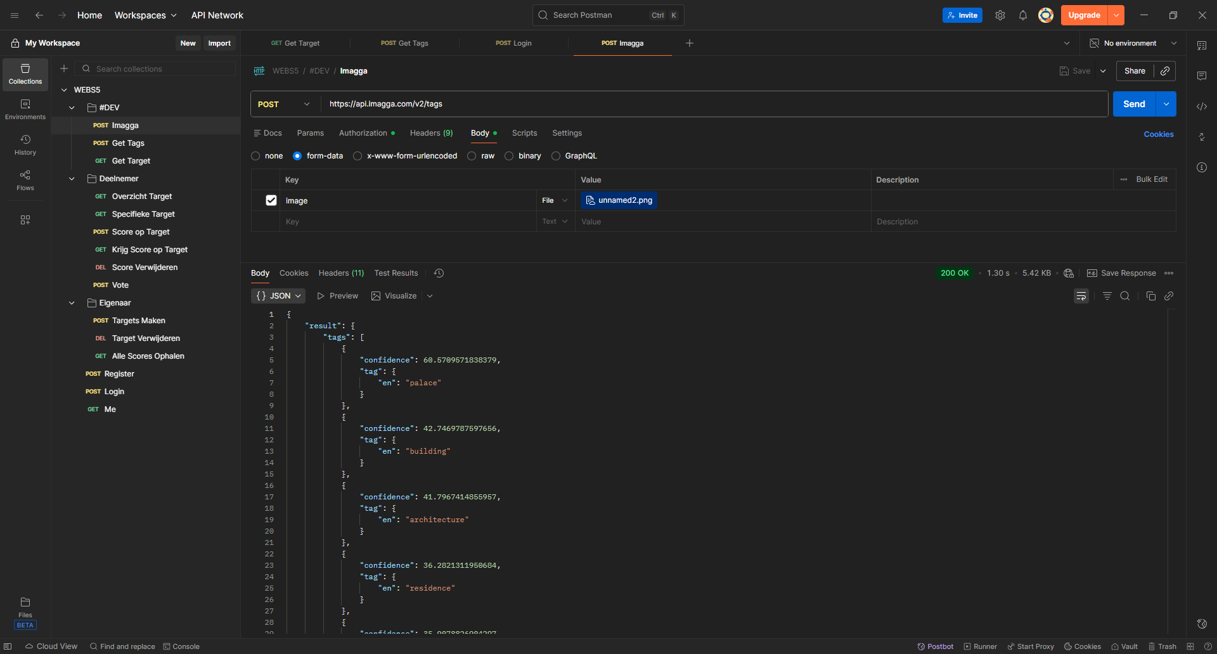Open the History sidebar panel
1217x654 pixels.
click(25, 144)
